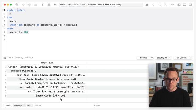Screen dimensions: 196x110
Task: Click the cursor position status text
Action: tap(20, 58)
